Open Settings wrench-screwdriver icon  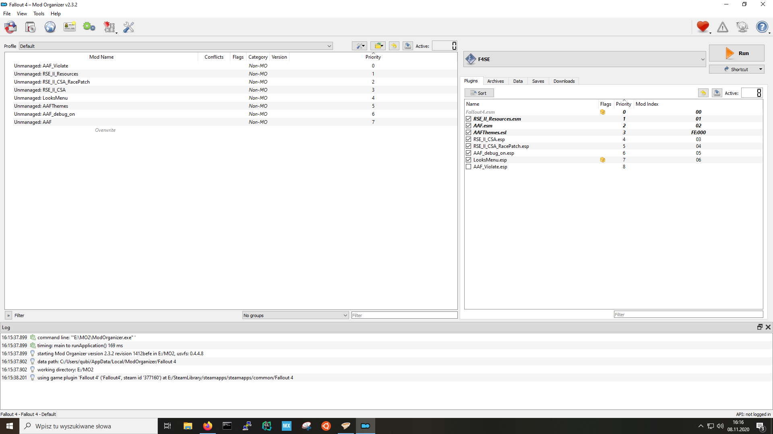pyautogui.click(x=128, y=27)
